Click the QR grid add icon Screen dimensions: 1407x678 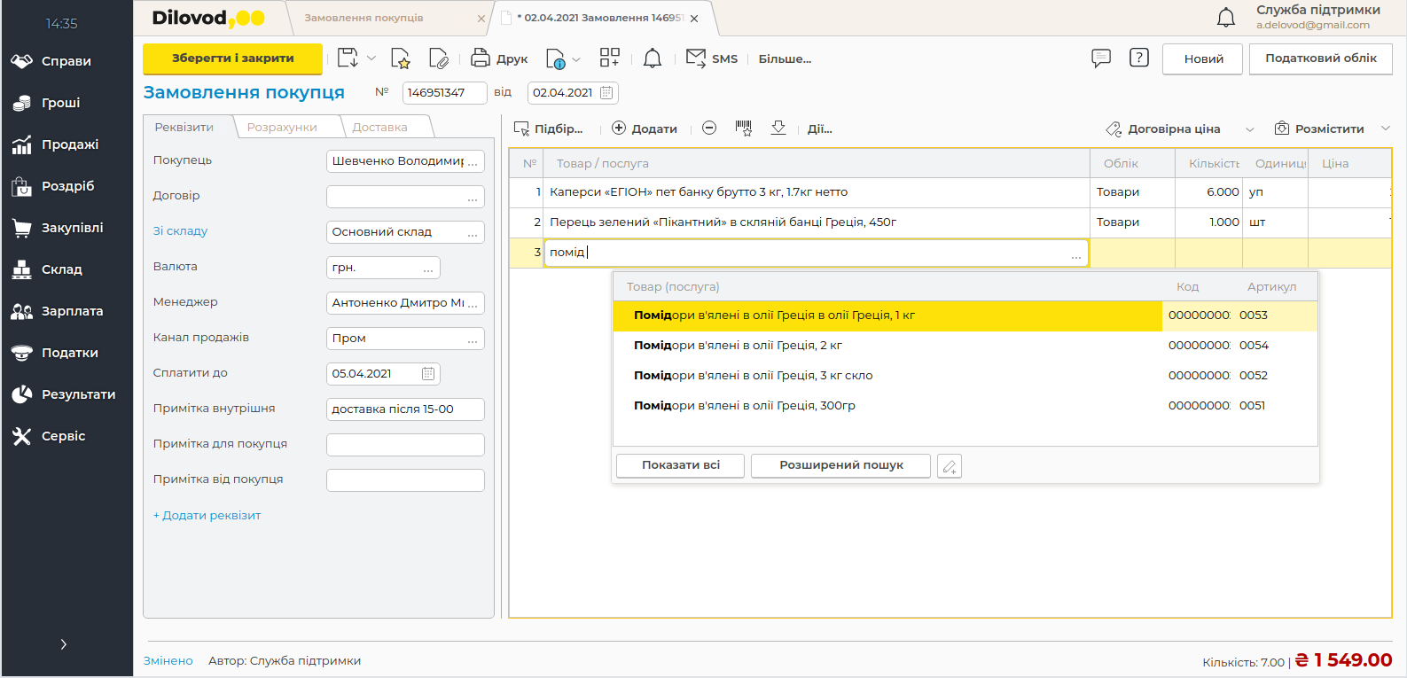pos(609,58)
